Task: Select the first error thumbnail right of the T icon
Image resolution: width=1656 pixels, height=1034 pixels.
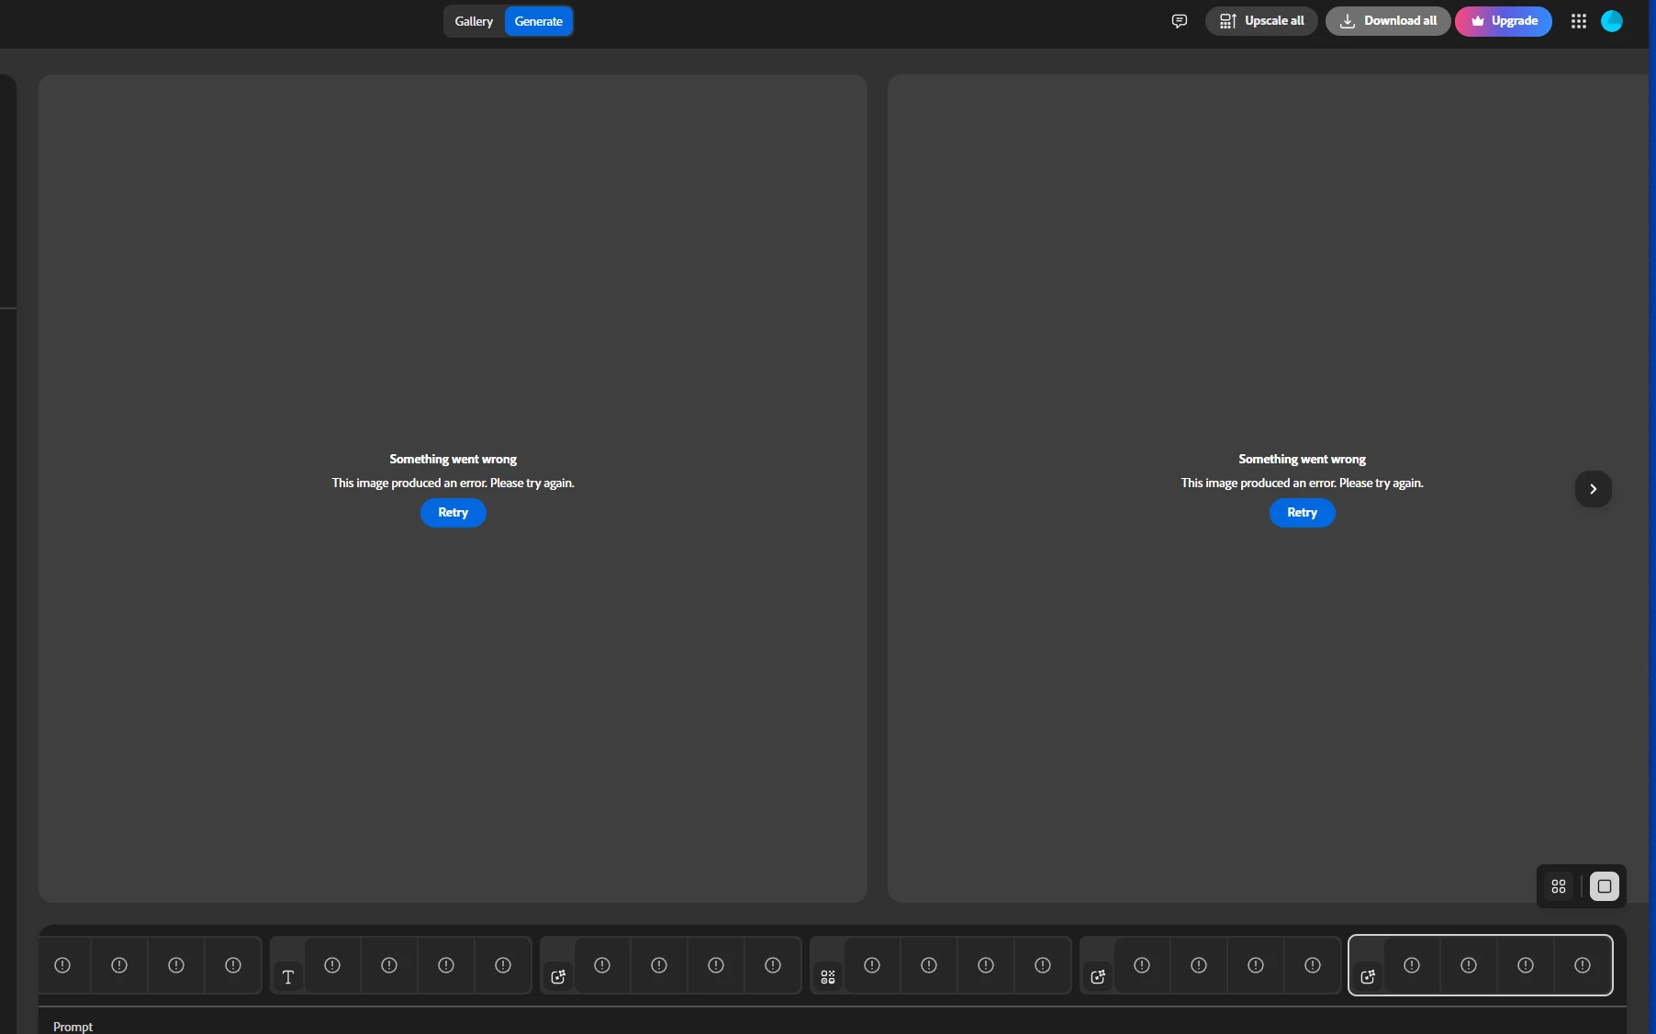Action: tap(332, 965)
